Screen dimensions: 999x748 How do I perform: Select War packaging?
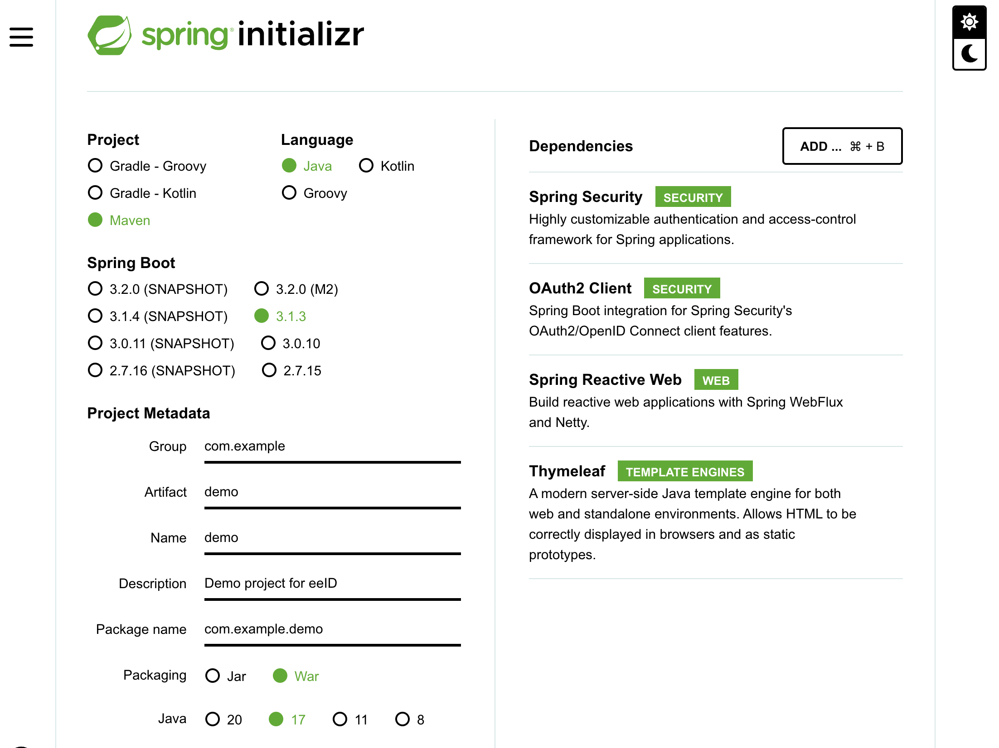(x=296, y=676)
